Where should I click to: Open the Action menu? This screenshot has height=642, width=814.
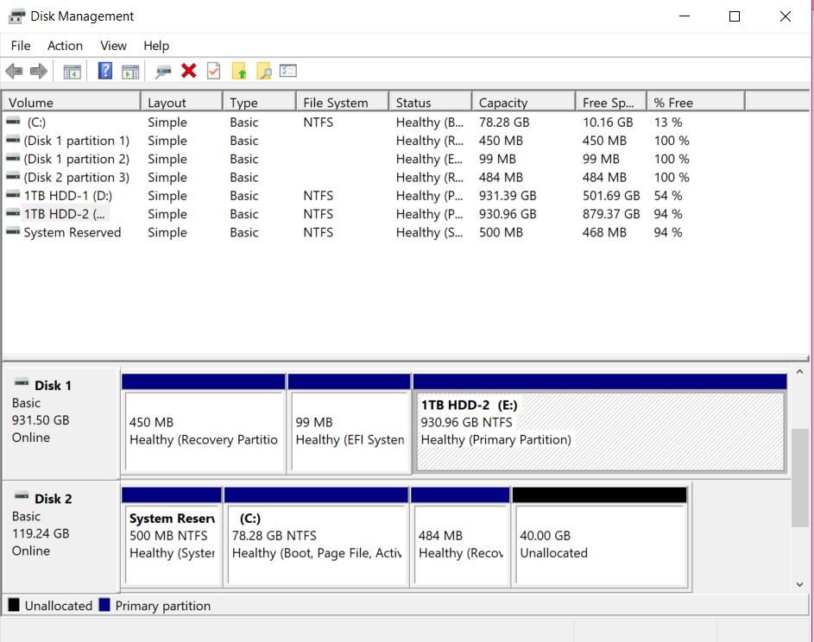[x=65, y=46]
